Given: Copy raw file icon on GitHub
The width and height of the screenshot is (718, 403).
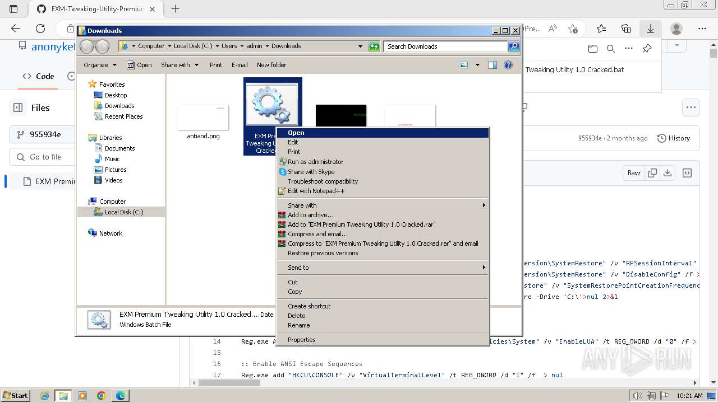Looking at the screenshot, I should pos(652,173).
